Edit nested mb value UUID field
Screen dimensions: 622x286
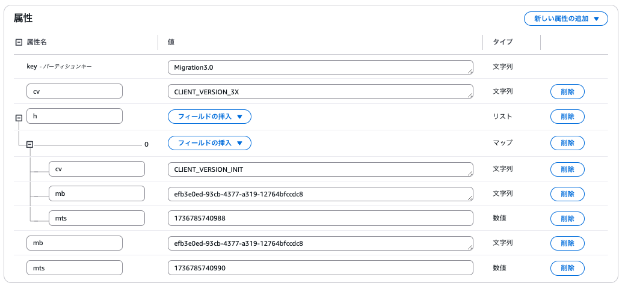pyautogui.click(x=321, y=194)
